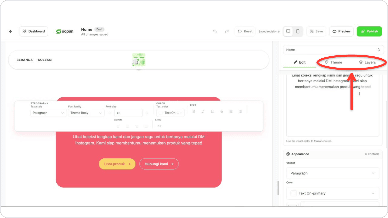Collapse the Appearance section

(333, 154)
